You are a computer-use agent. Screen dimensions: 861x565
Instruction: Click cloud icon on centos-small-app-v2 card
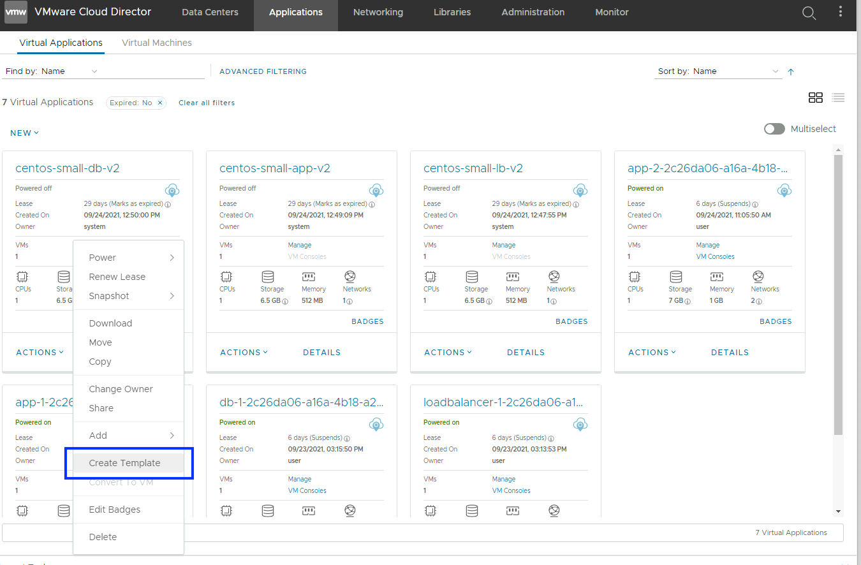(376, 190)
